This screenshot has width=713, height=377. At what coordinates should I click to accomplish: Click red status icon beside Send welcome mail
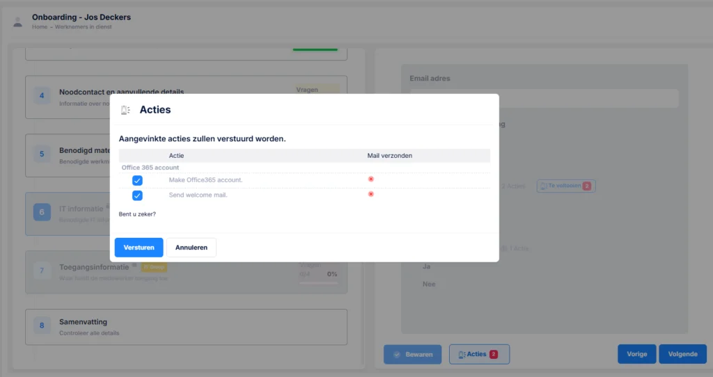[371, 194]
